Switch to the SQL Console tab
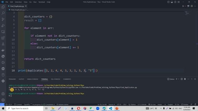 click(x=55, y=79)
